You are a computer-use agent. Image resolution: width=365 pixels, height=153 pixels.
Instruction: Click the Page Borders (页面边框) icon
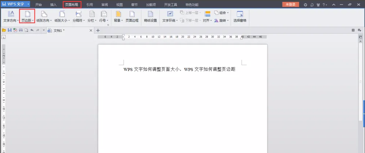coord(132,14)
